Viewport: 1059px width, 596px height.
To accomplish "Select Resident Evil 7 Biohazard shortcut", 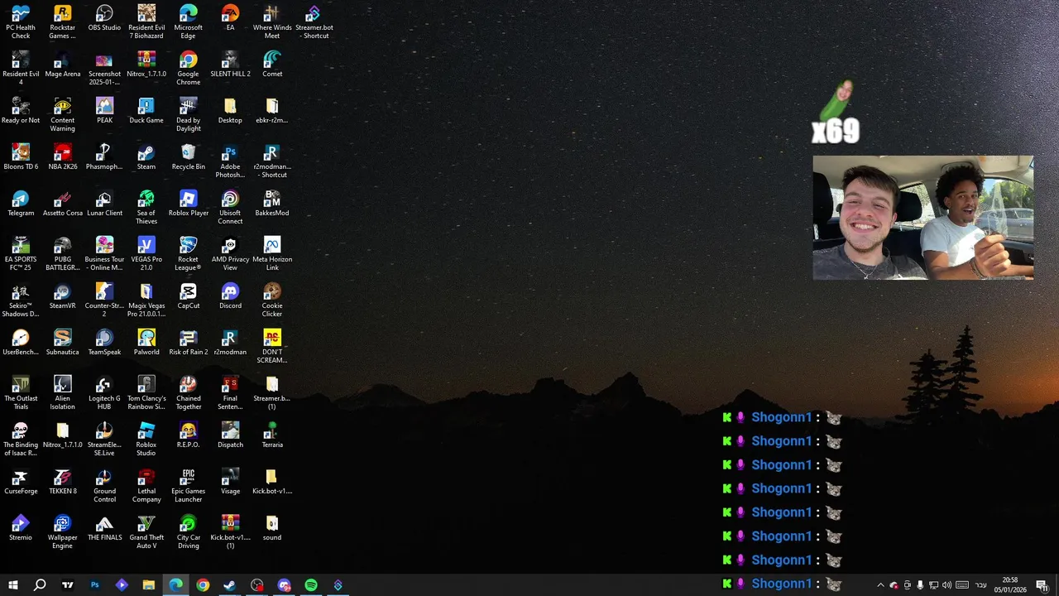I will click(x=146, y=22).
